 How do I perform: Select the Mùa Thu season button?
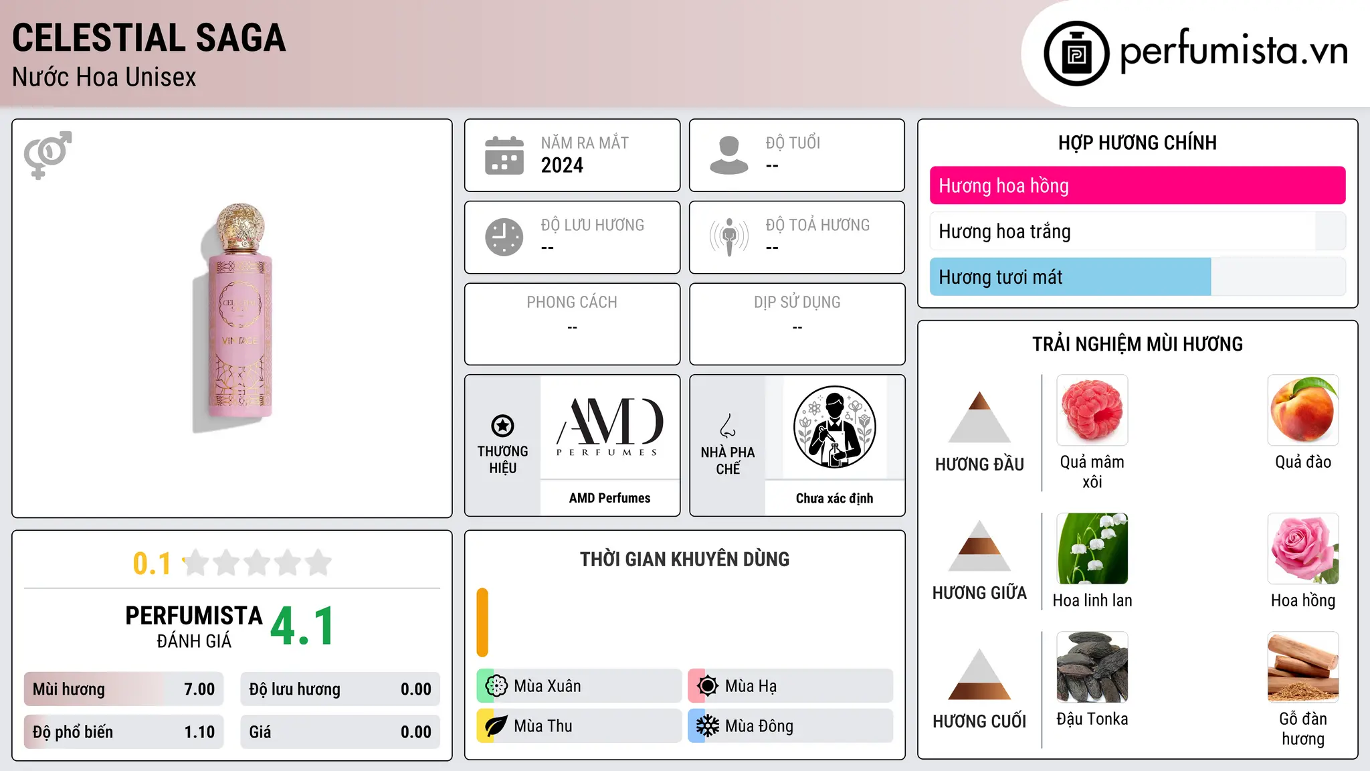[x=579, y=726]
